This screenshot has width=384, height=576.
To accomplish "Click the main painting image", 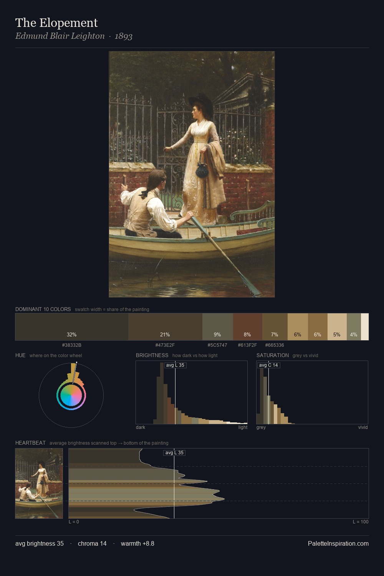I will tap(192, 174).
